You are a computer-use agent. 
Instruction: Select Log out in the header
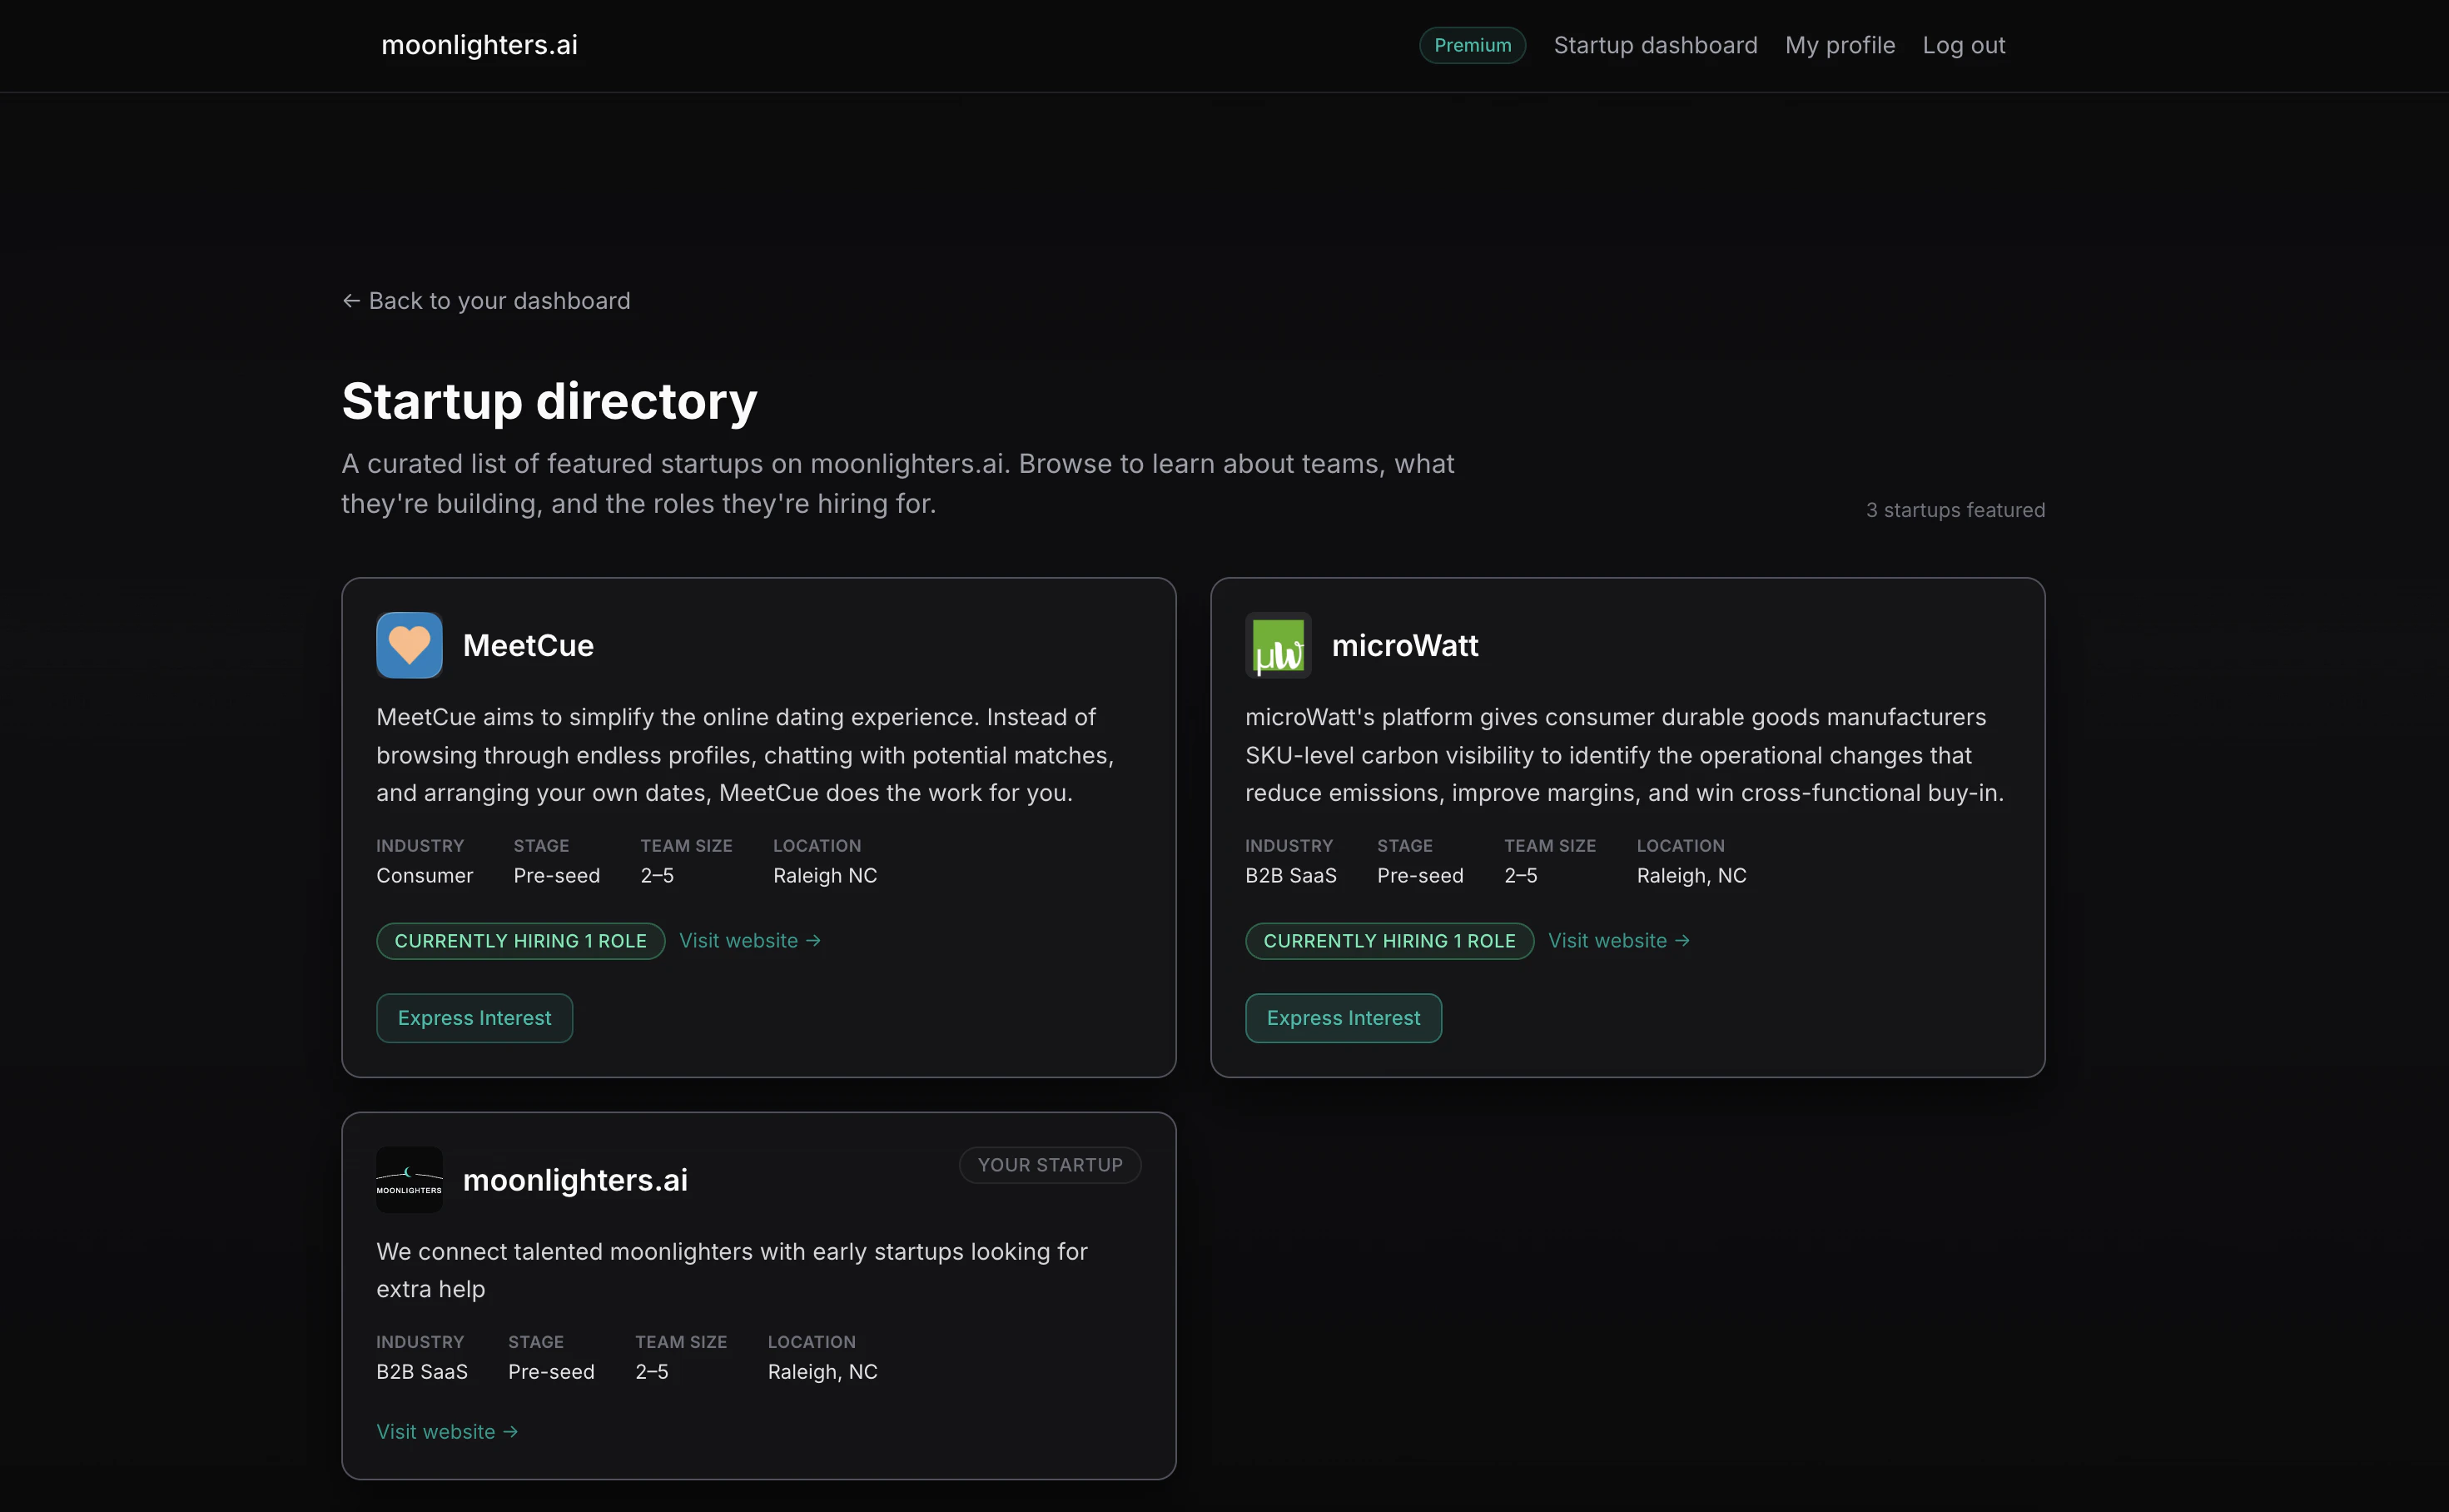[1963, 45]
